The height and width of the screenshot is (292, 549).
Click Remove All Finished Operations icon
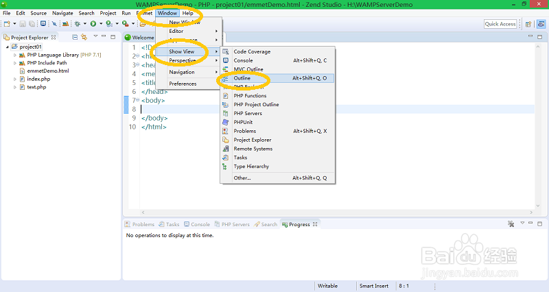(511, 224)
